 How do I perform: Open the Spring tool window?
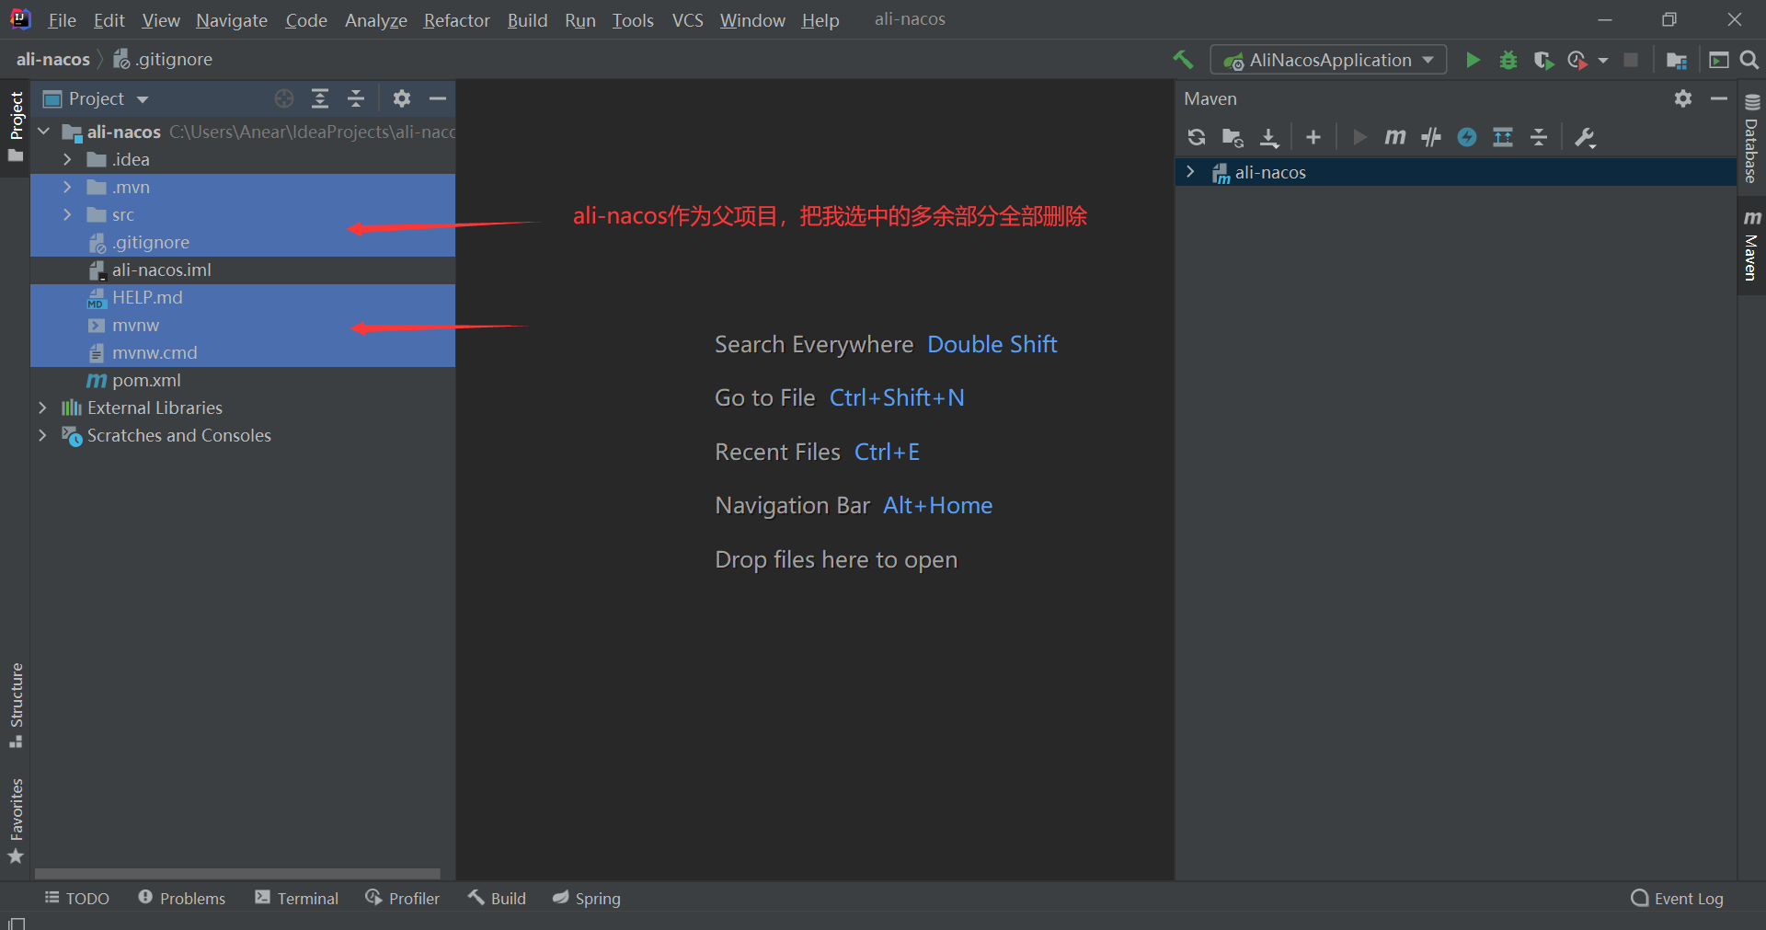(586, 898)
